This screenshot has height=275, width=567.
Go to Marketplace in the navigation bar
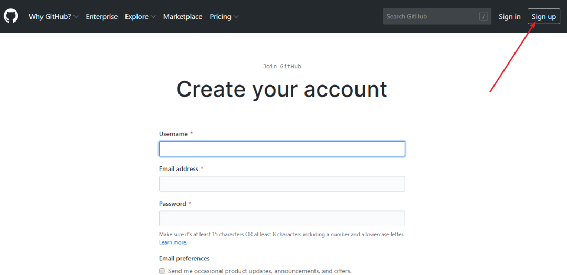coord(183,17)
